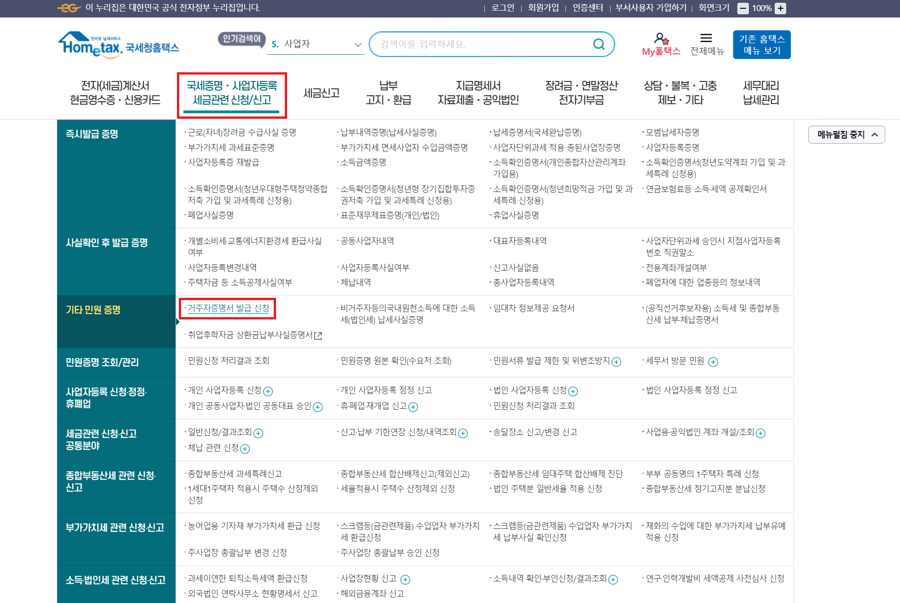Open the 전체메뉴 hamburger icon
Screen dimensions: 900x603
[706, 38]
